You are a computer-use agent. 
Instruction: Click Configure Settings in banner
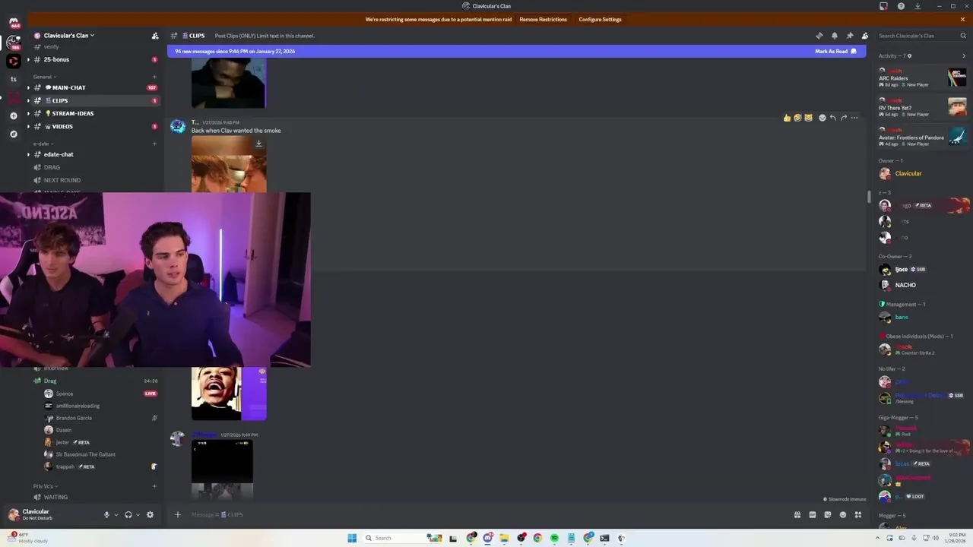[600, 19]
